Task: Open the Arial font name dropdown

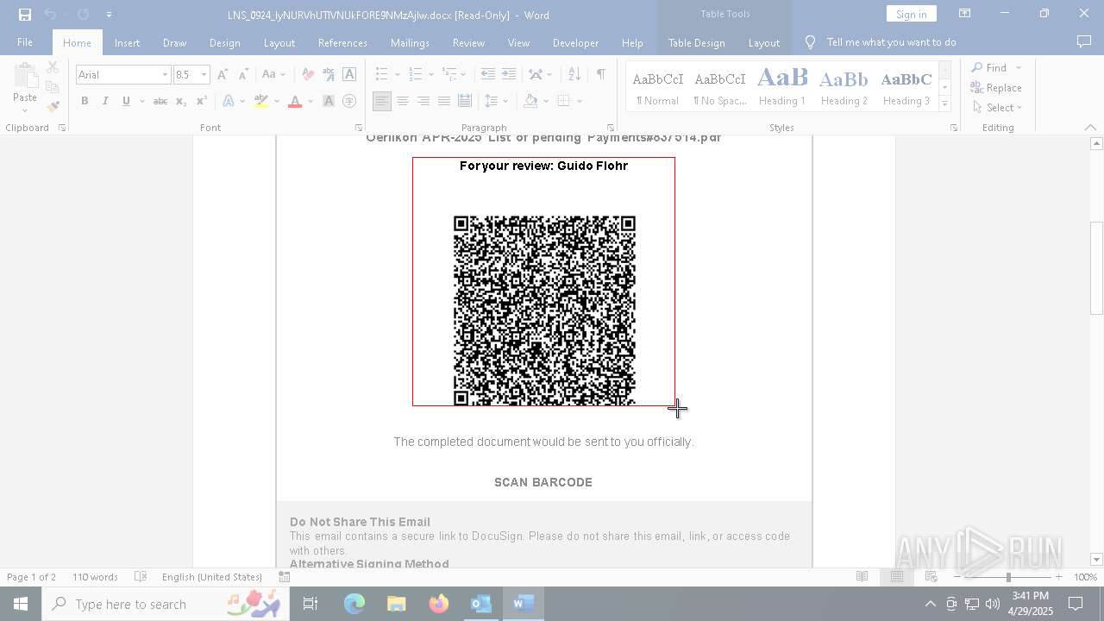Action: 165,75
